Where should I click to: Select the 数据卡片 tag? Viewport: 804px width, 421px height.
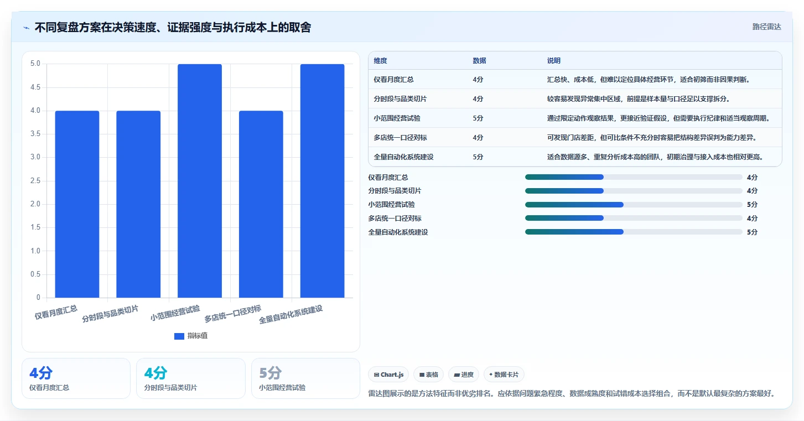click(504, 375)
